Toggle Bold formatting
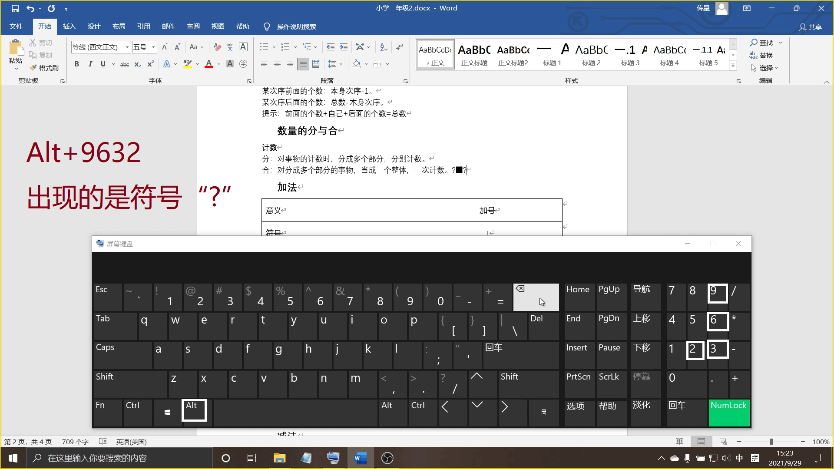The width and height of the screenshot is (834, 469). (x=77, y=64)
